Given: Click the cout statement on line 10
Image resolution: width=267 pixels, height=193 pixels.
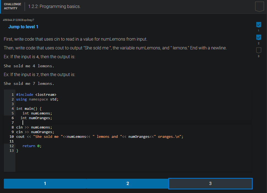Looking at the screenshot, I should click(x=100, y=137).
